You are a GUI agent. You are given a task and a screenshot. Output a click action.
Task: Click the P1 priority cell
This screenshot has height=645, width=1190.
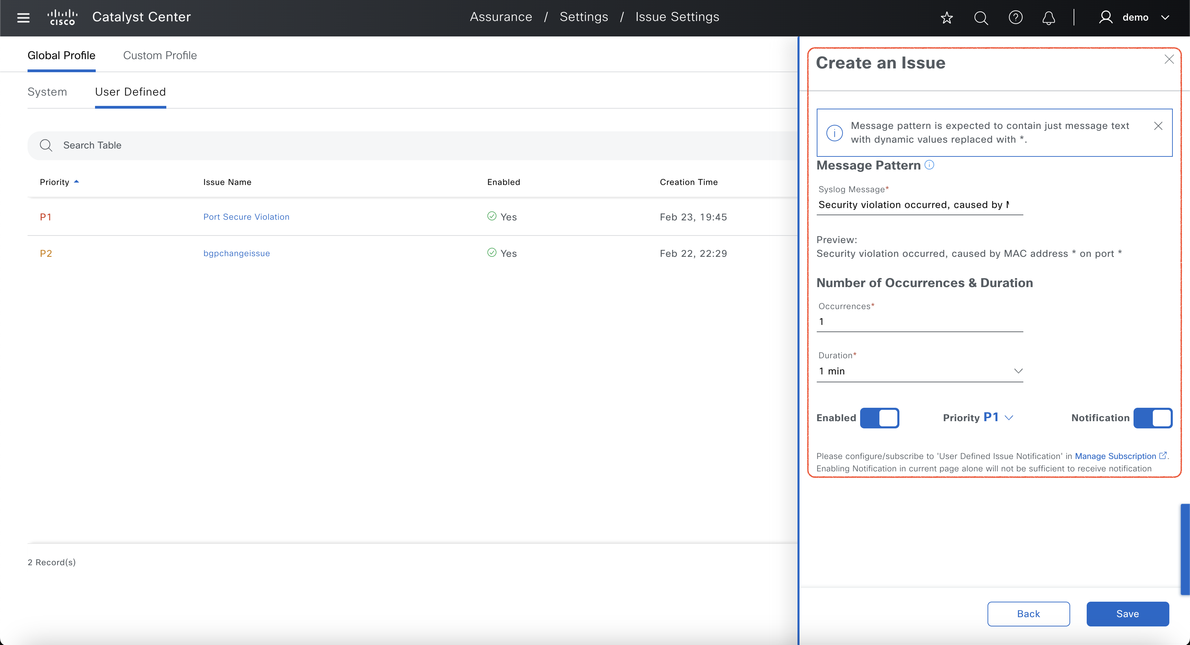pyautogui.click(x=45, y=217)
